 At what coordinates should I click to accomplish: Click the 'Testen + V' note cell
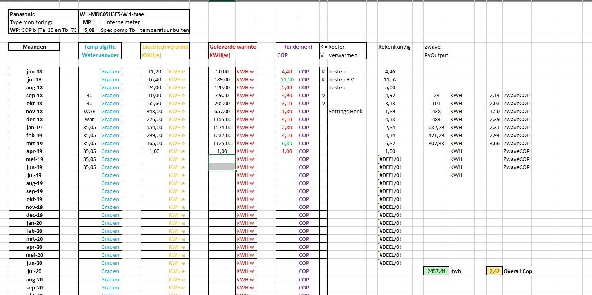pos(341,79)
